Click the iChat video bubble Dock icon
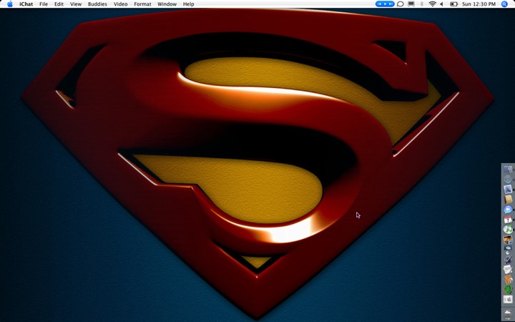 pos(508,209)
